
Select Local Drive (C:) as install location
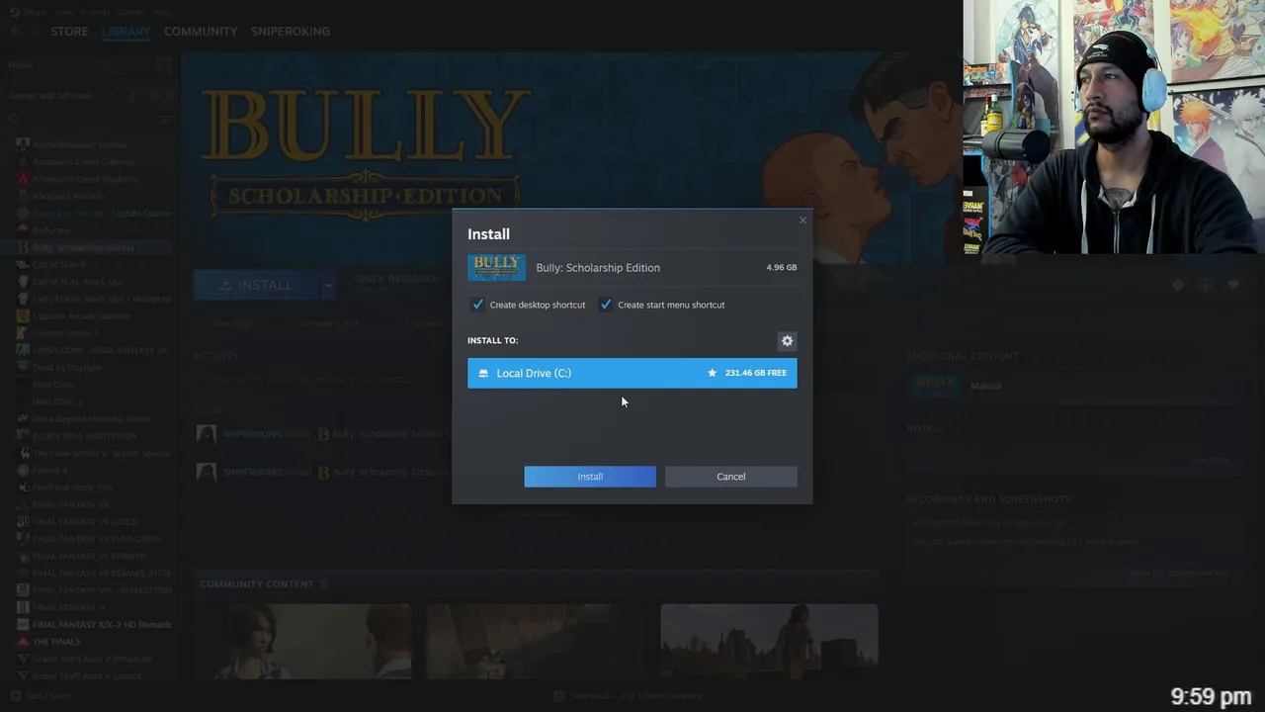[632, 373]
